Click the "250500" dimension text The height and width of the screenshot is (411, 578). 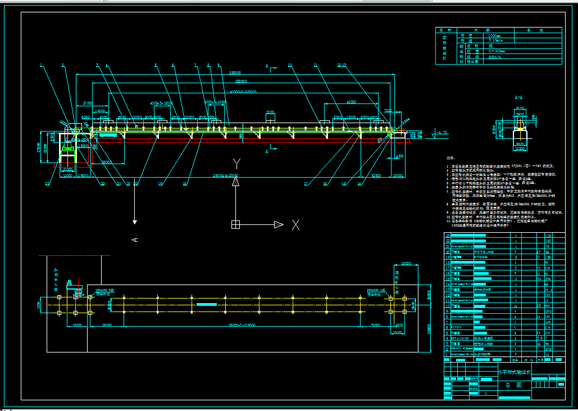[241, 81]
